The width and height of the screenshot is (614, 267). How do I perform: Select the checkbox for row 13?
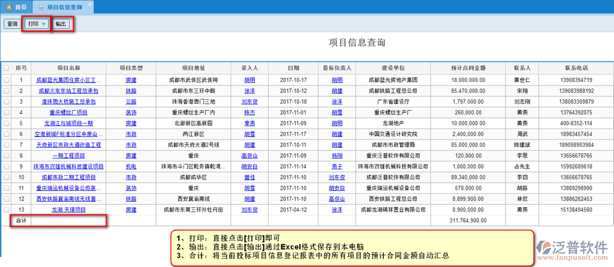pyautogui.click(x=6, y=210)
